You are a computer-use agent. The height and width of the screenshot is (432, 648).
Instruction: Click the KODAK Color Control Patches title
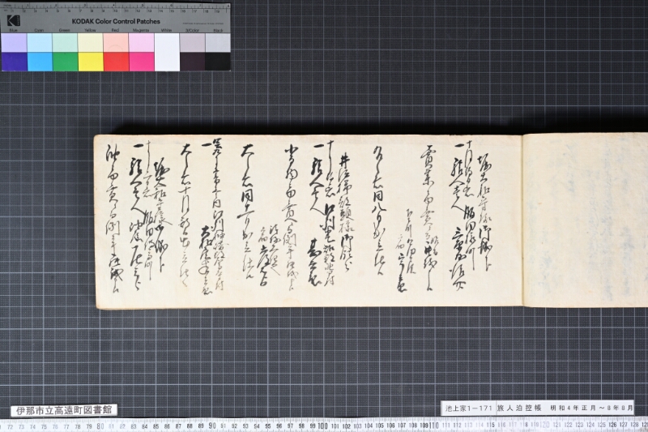tap(116, 21)
